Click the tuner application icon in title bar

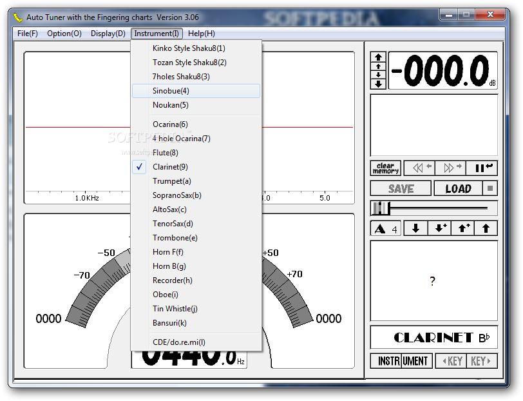(17, 17)
